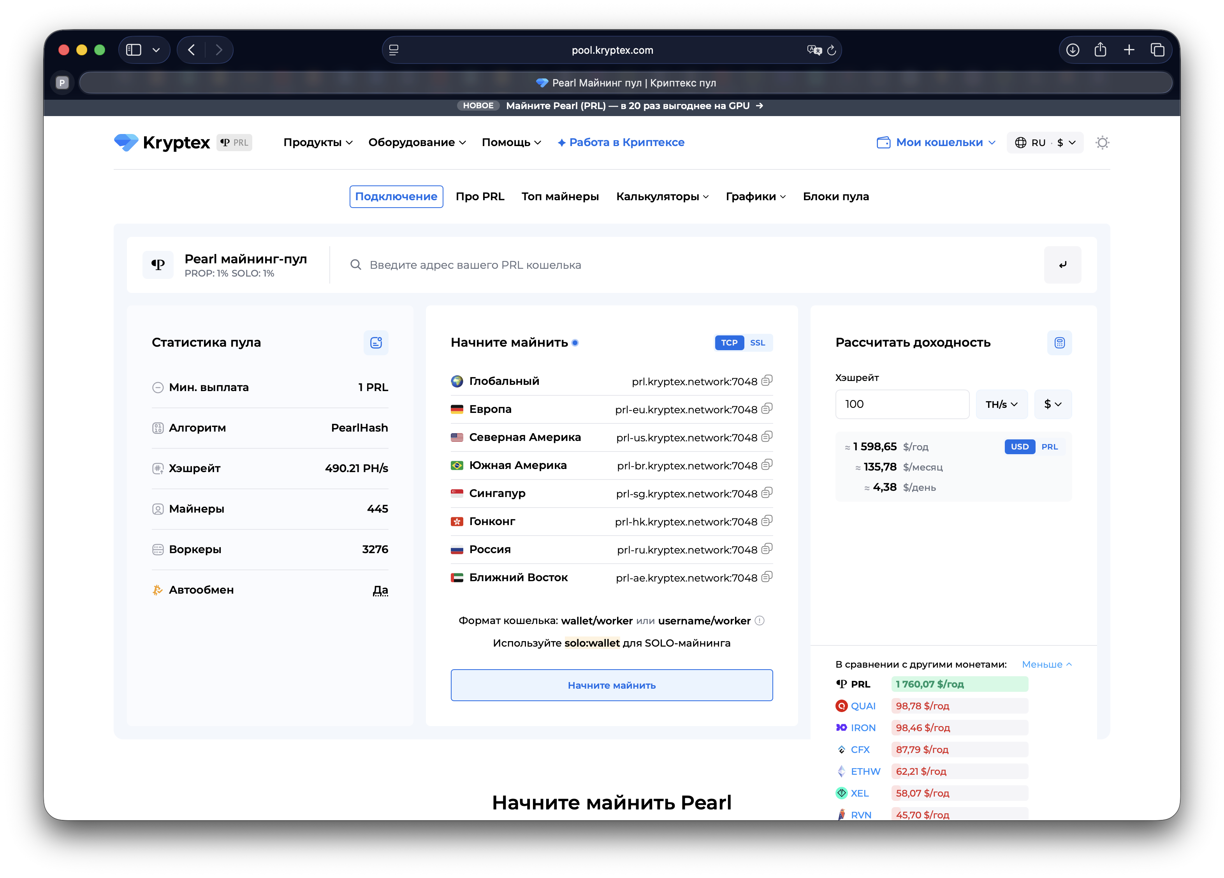Open Safari sidebar options chevron
Screen dimensions: 1224x878
point(156,50)
